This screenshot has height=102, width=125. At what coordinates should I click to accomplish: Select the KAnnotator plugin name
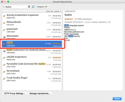13,36
